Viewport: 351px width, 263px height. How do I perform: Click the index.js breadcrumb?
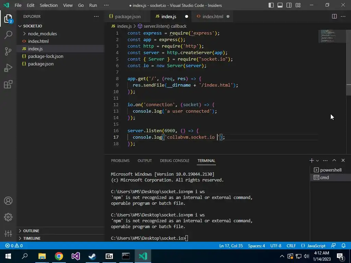(x=122, y=26)
